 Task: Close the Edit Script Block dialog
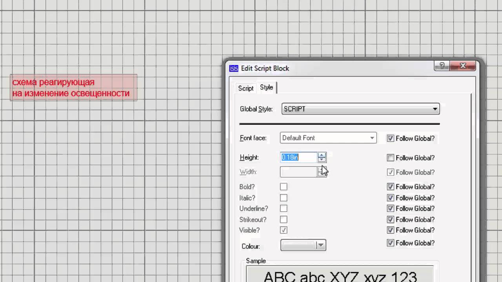463,66
